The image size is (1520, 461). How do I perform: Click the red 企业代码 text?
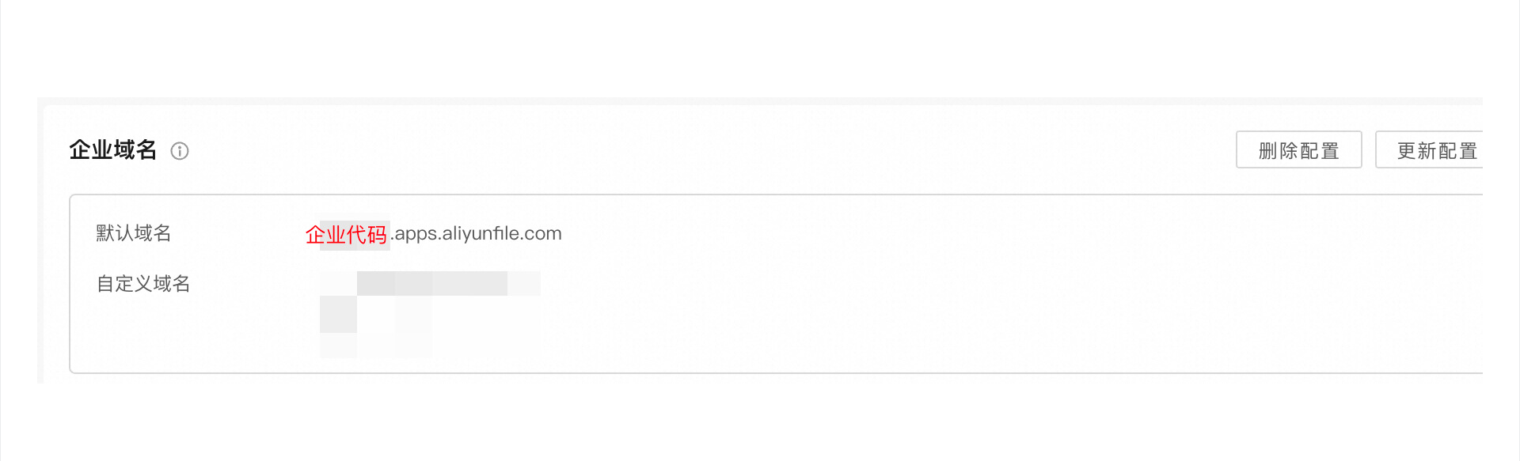[x=346, y=235]
